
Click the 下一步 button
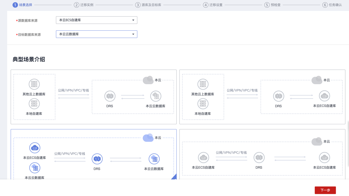click(325, 190)
